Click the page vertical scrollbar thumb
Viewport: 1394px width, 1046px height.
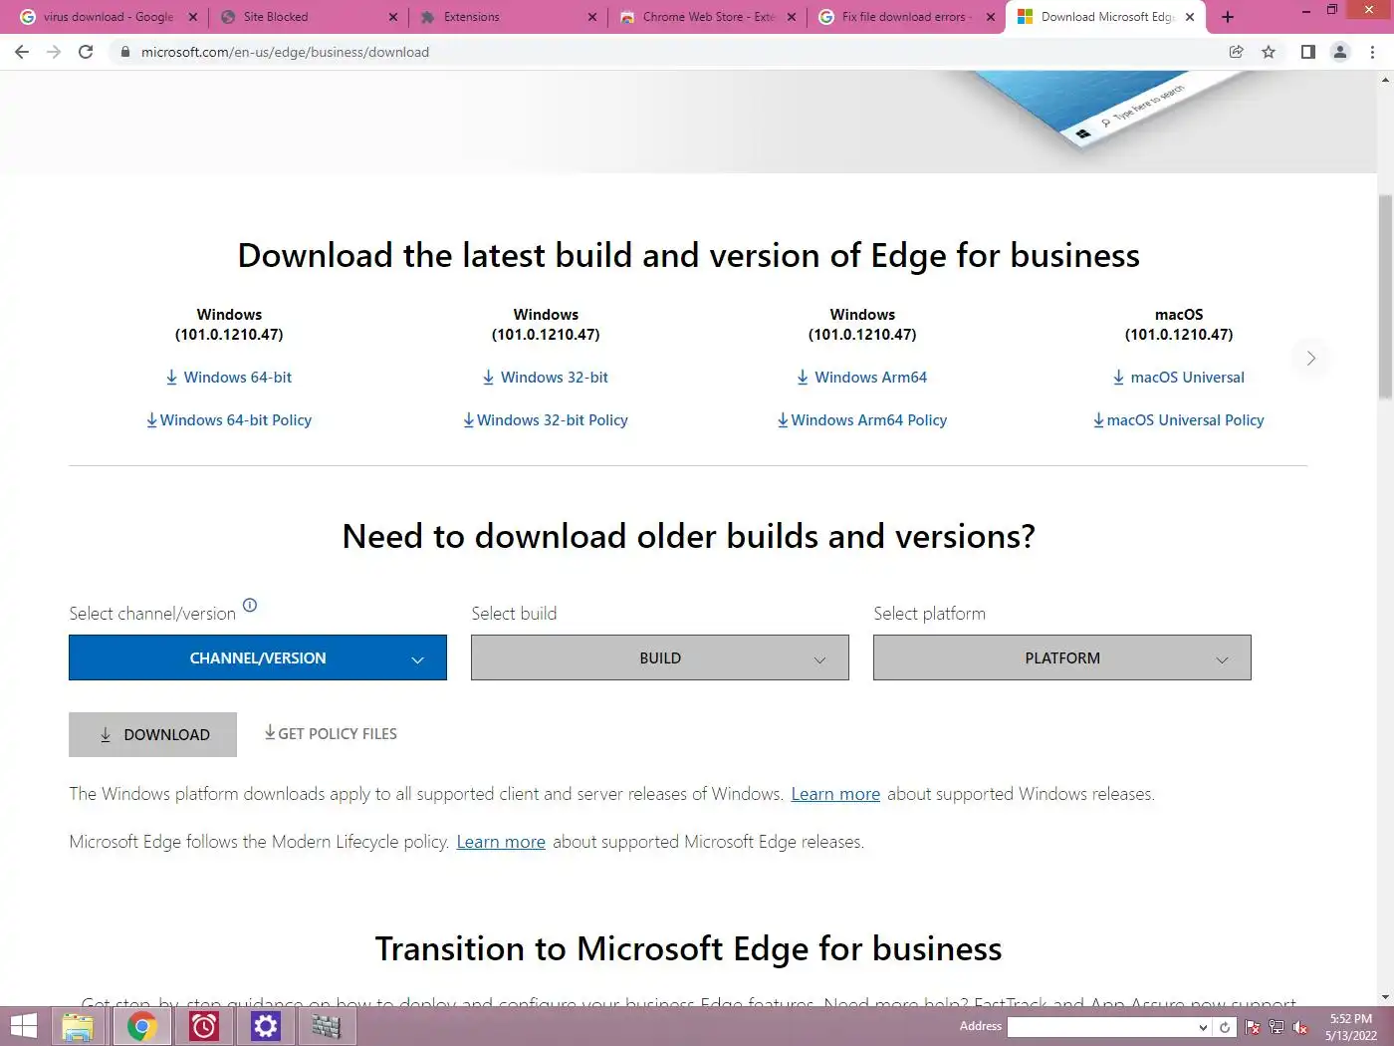pos(1385,296)
